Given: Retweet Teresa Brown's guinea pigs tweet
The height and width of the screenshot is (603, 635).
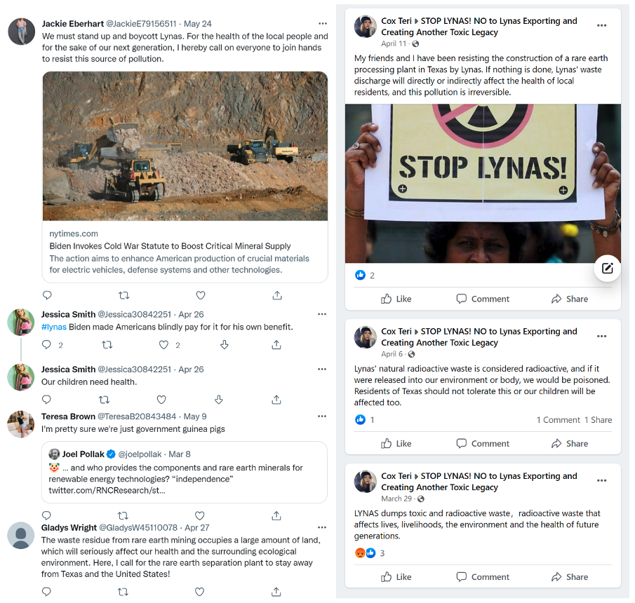Looking at the screenshot, I should pyautogui.click(x=123, y=516).
